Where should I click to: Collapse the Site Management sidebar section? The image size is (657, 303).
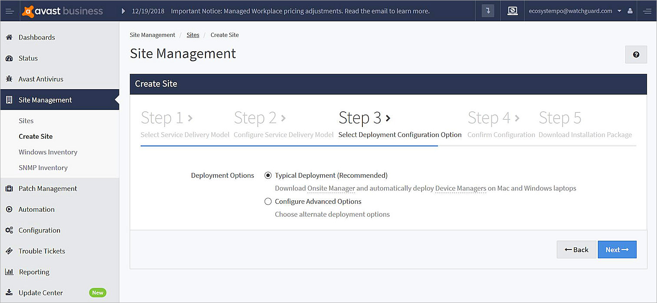click(x=45, y=100)
